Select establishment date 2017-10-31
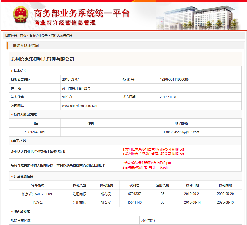The width and height of the screenshot is (247, 225). point(168,97)
